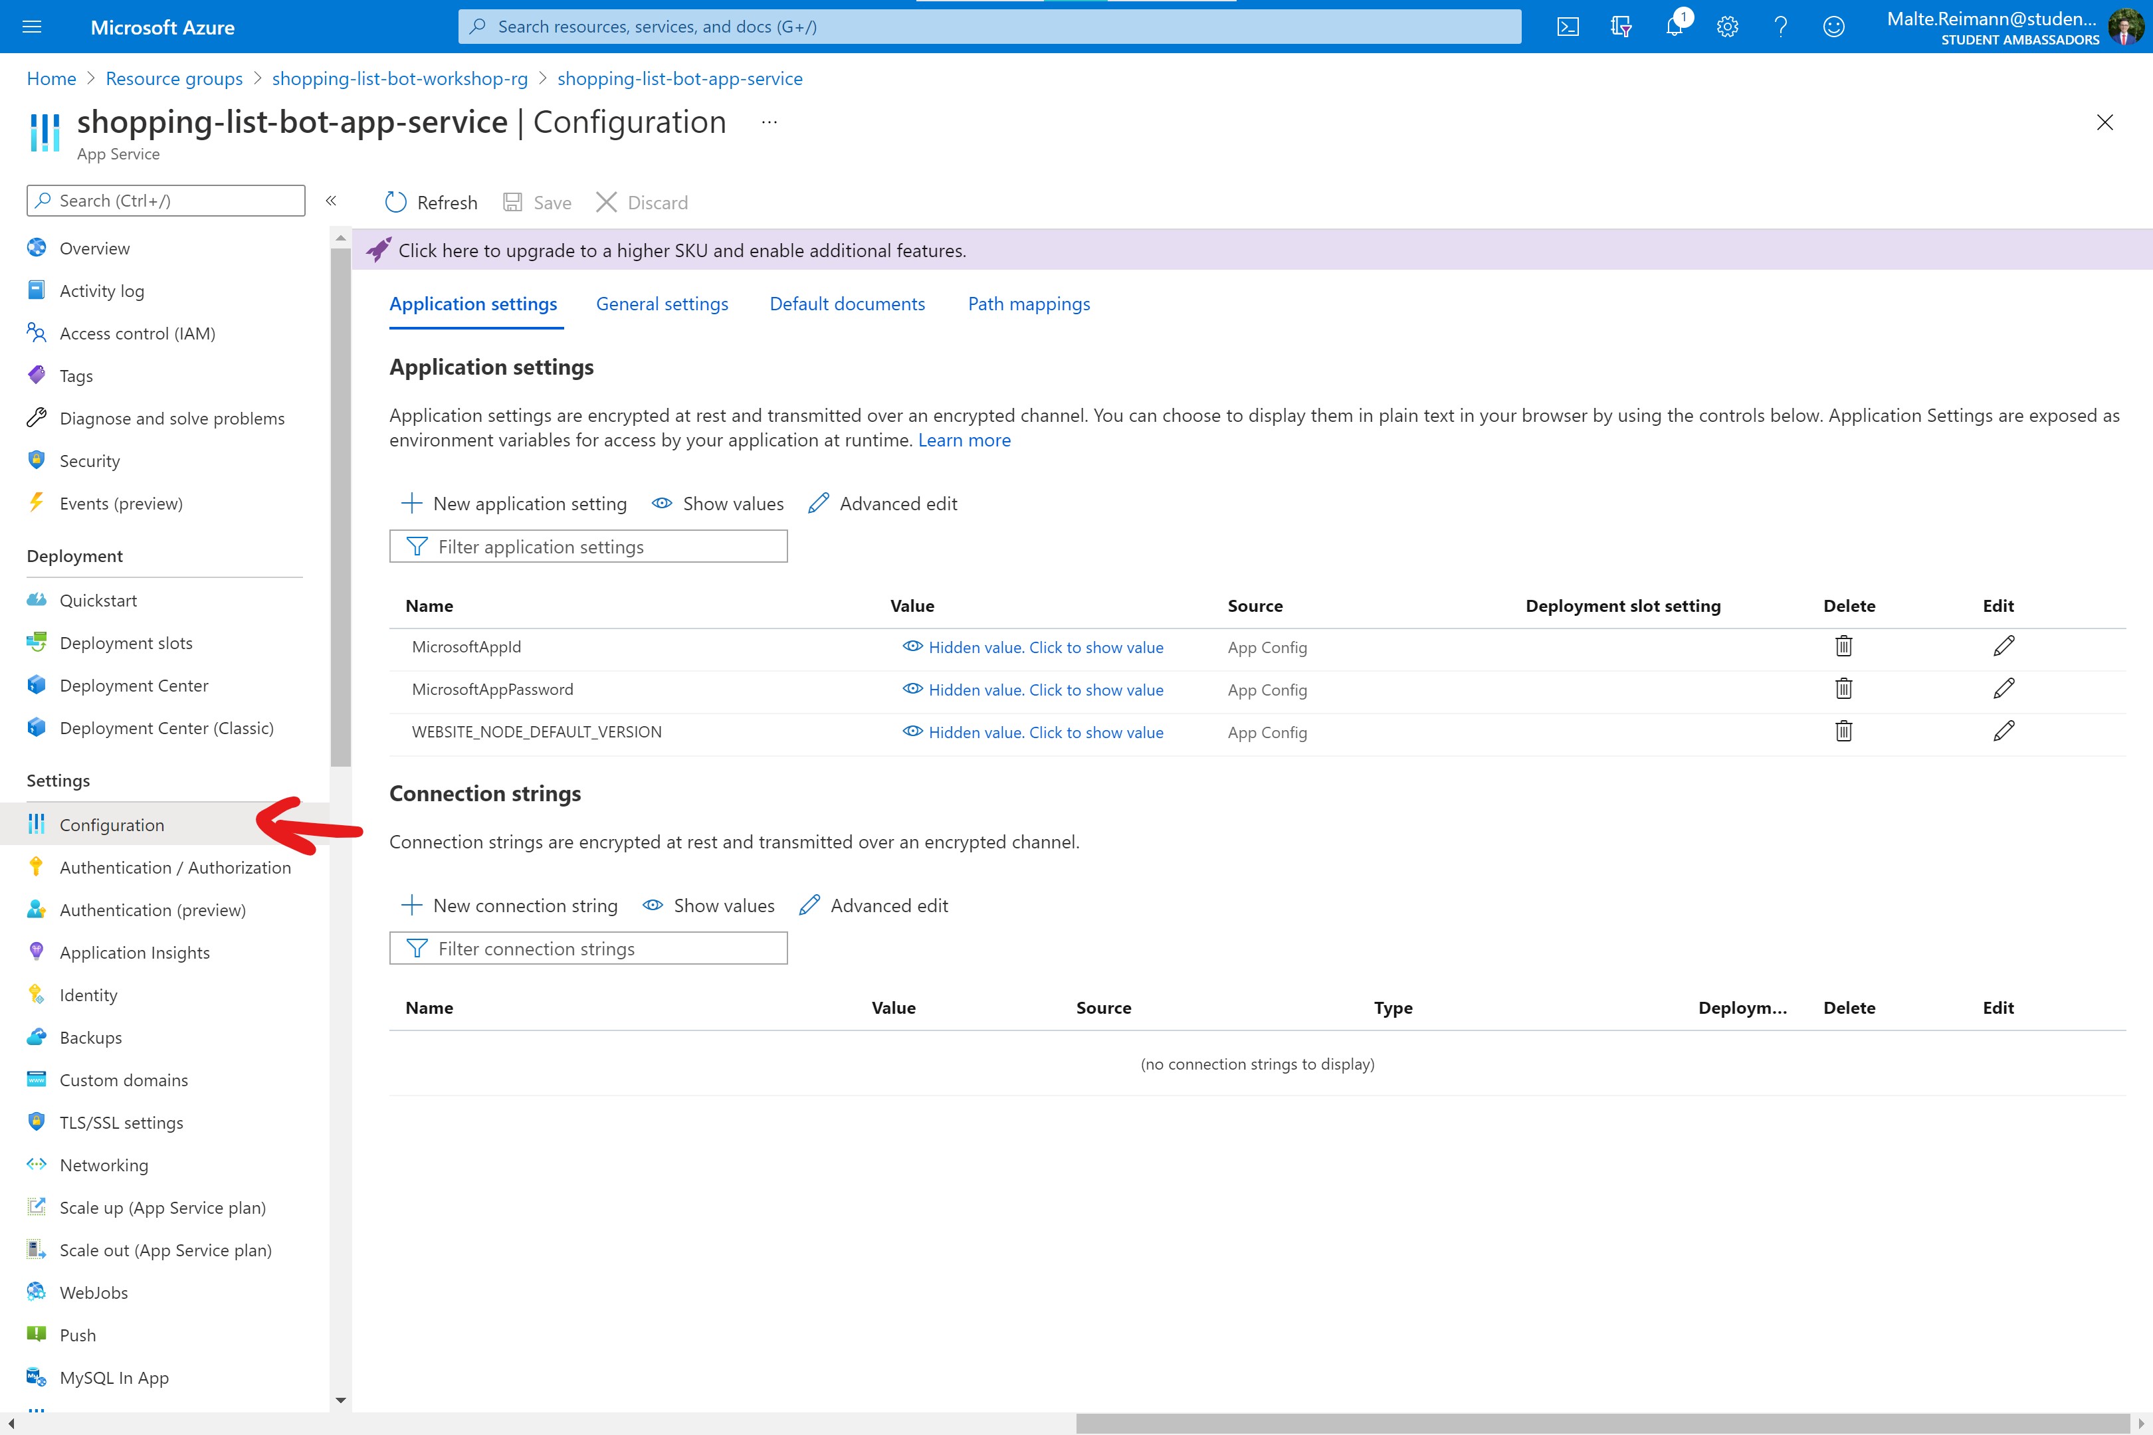Collapse the left navigation menu
The height and width of the screenshot is (1435, 2153).
(332, 201)
